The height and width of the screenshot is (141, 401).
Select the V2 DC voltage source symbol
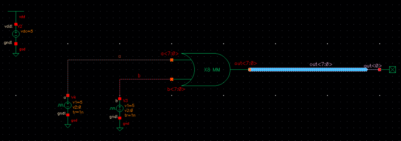pyautogui.click(x=16, y=34)
